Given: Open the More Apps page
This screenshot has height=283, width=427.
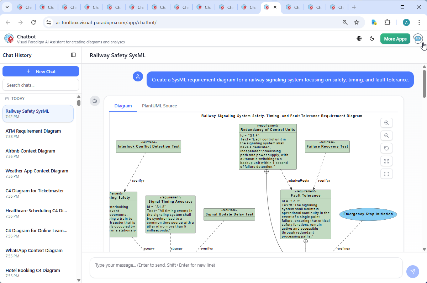Looking at the screenshot, I should (395, 38).
